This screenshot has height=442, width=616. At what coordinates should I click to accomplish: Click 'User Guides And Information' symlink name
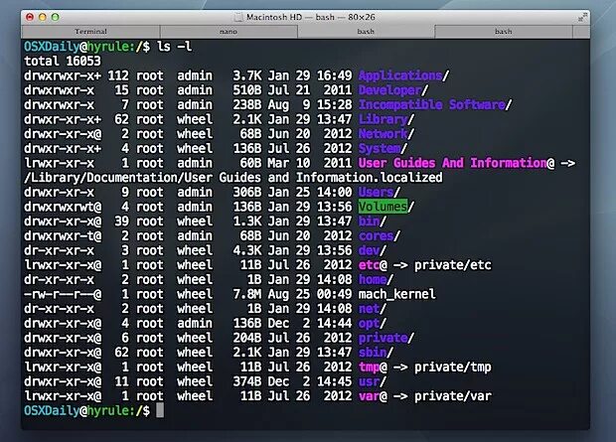453,163
